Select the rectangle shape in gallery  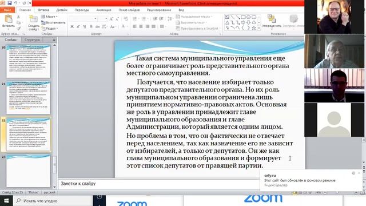pos(243,17)
